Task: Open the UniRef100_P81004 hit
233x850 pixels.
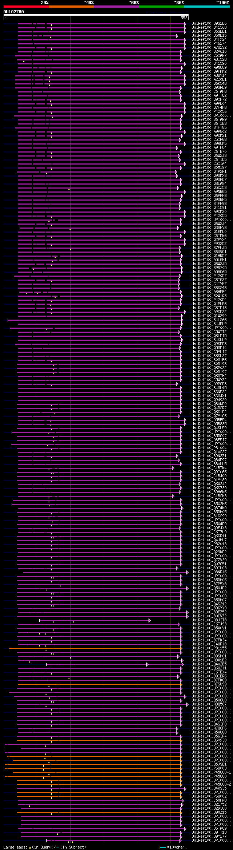Action: coord(209,448)
